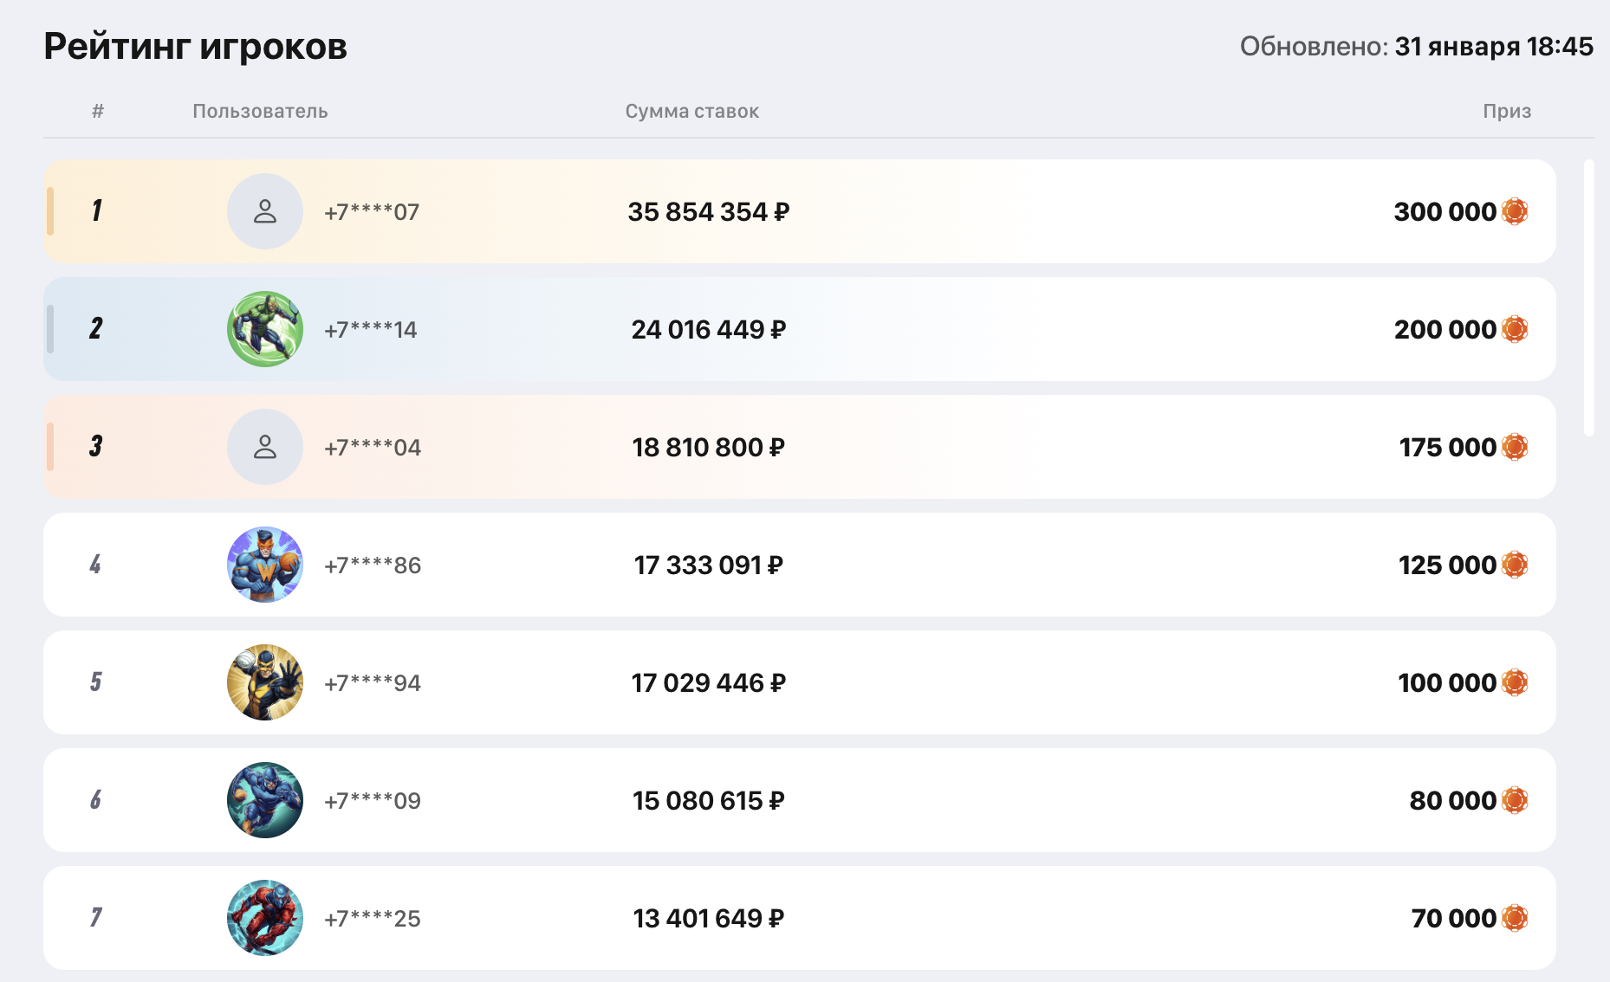Click the chip icon next to 200 000 prize
1610x982 pixels.
(1514, 329)
